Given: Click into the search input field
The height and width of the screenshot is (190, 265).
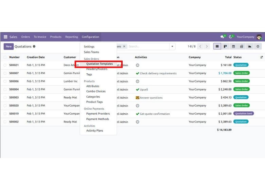Looking at the screenshot, I should (x=148, y=46).
